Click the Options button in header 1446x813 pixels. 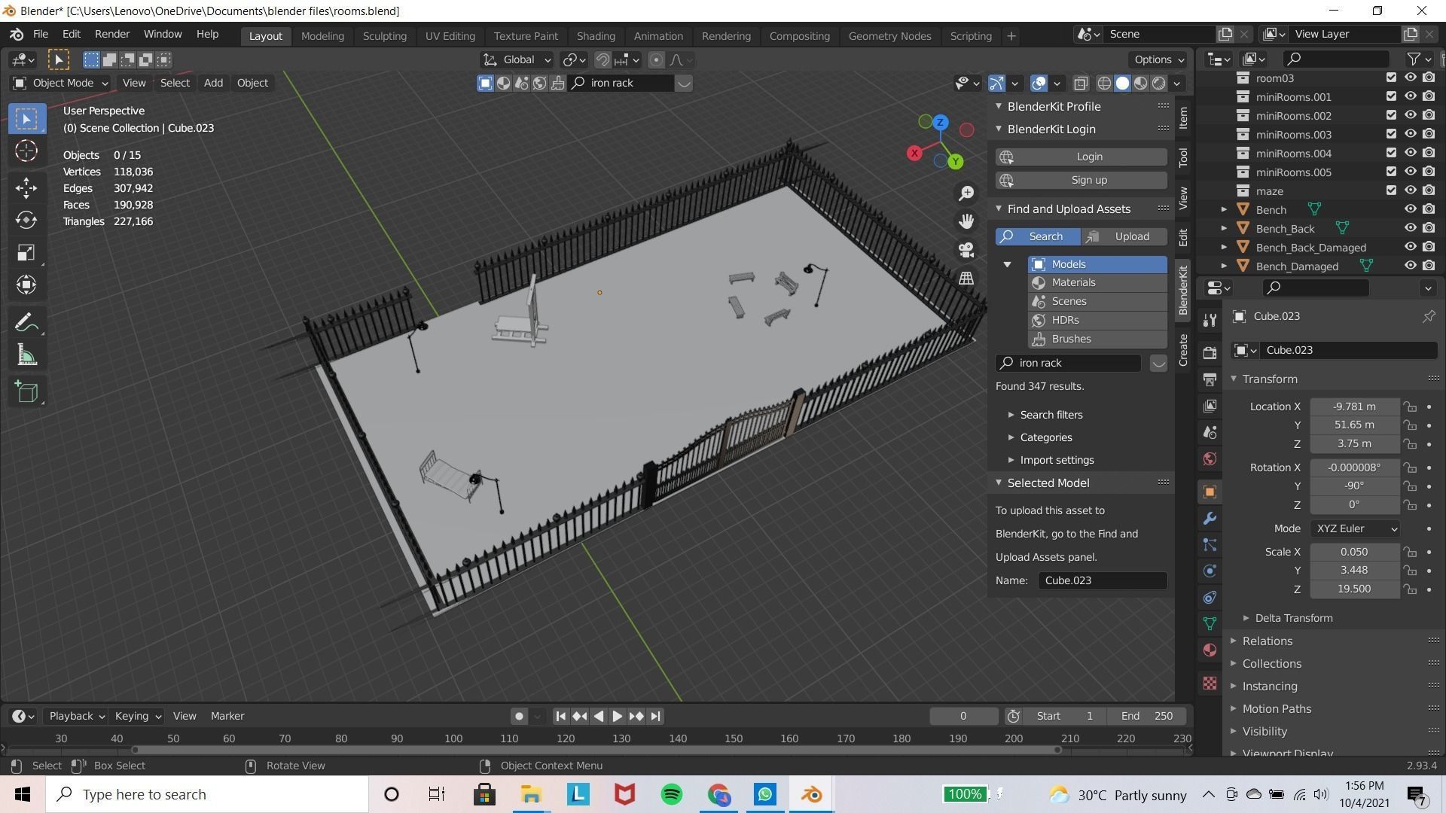pyautogui.click(x=1158, y=60)
